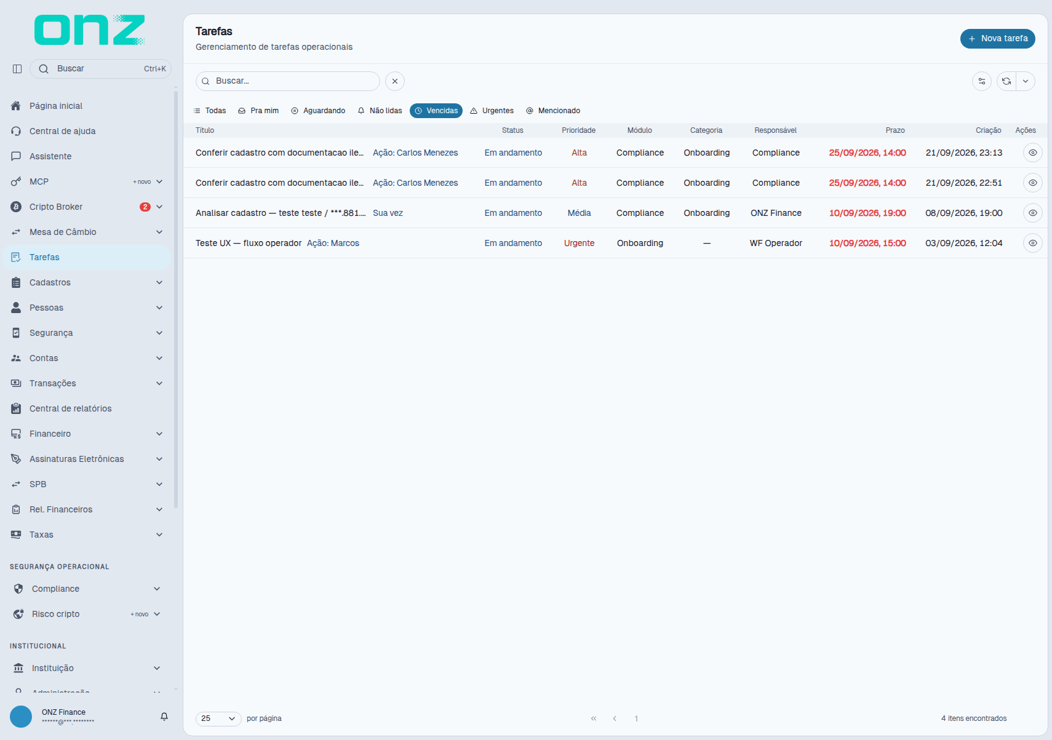Screen dimensions: 1052x740
Task: Click the ONZ logo
Action: coord(90,30)
